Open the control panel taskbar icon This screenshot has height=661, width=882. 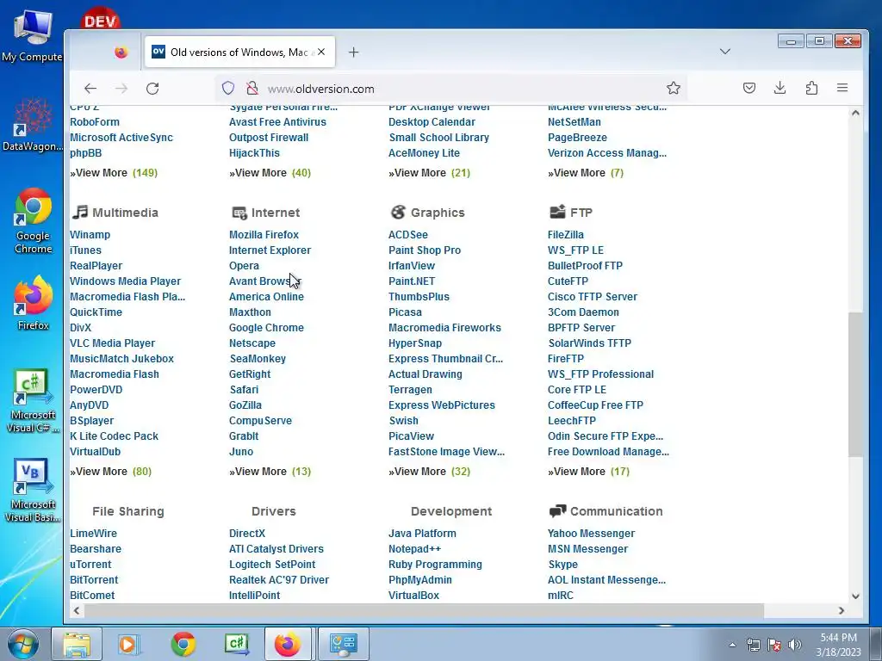343,644
